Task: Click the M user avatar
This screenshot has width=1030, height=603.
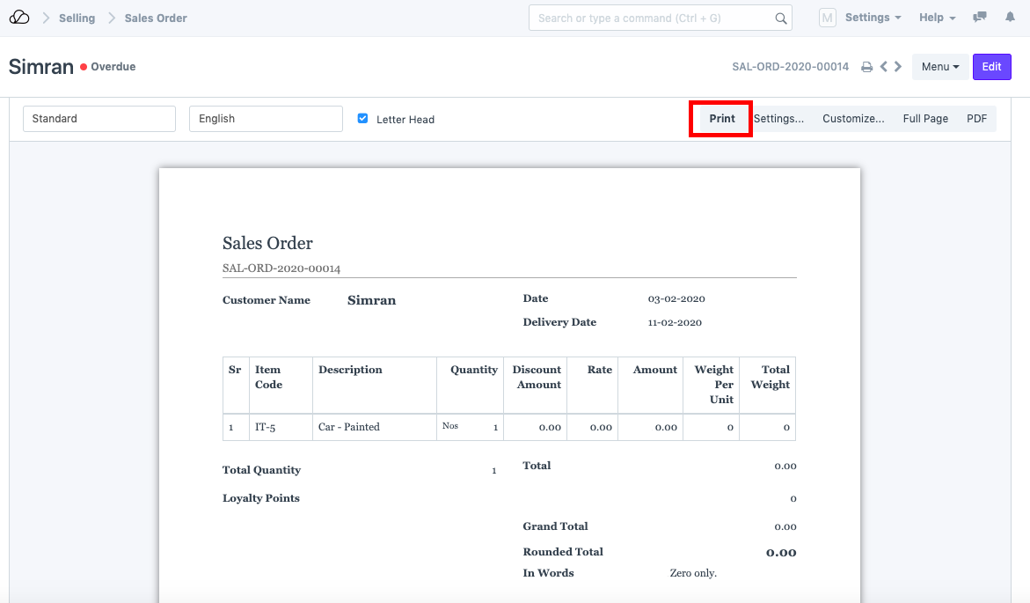Action: (x=827, y=18)
